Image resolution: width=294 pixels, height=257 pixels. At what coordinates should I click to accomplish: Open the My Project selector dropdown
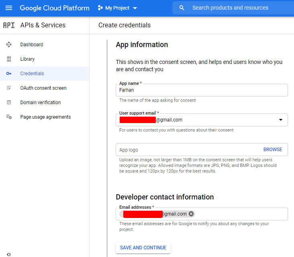pyautogui.click(x=118, y=8)
